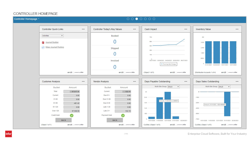Image resolution: width=252 pixels, height=141 pixels.
Task: Click Customer Analysis Total amount 97,017.16
Action: 72,92
